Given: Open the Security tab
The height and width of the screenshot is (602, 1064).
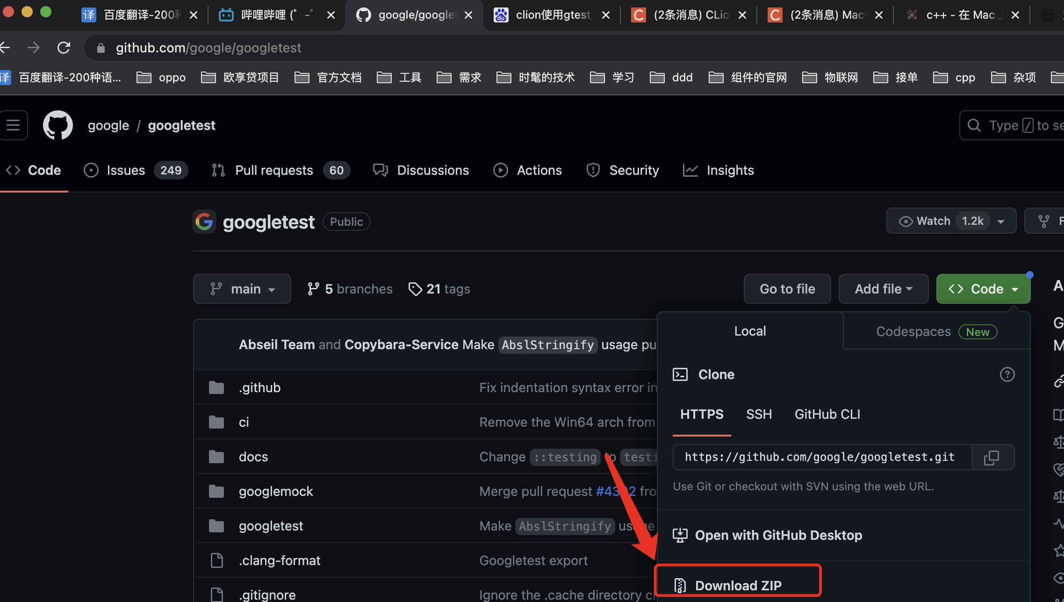Looking at the screenshot, I should (623, 170).
